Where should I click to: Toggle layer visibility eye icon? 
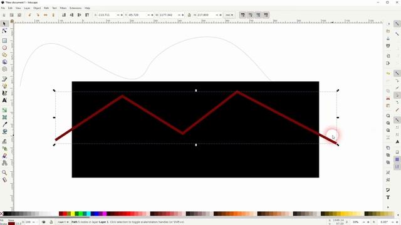click(x=43, y=222)
